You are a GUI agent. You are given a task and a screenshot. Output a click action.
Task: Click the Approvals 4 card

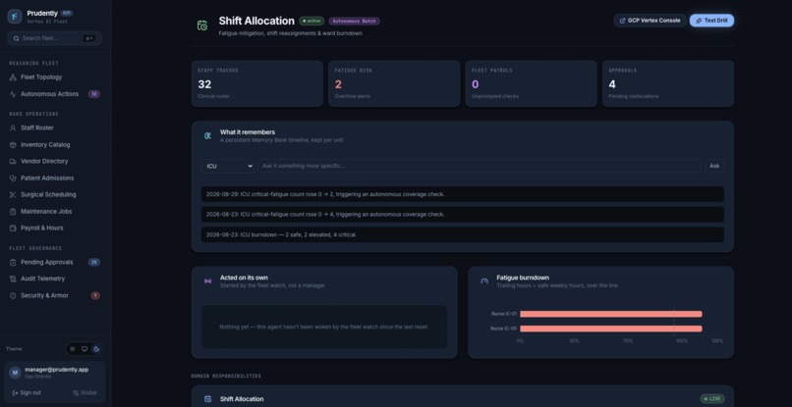pos(668,83)
